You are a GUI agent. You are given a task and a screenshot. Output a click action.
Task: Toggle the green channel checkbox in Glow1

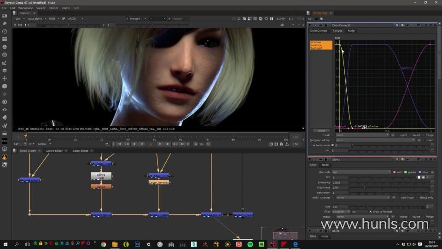[405, 172]
